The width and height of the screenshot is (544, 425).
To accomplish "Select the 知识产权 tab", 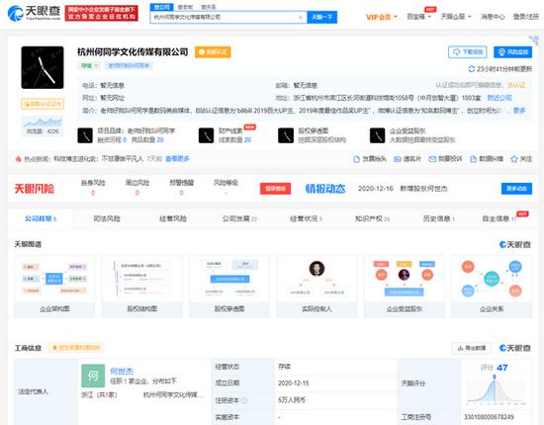I will coord(372,218).
